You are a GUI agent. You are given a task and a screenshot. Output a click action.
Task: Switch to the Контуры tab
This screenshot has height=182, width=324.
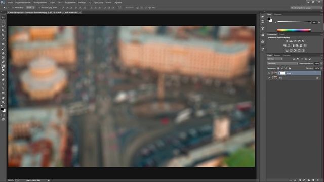(x=287, y=55)
